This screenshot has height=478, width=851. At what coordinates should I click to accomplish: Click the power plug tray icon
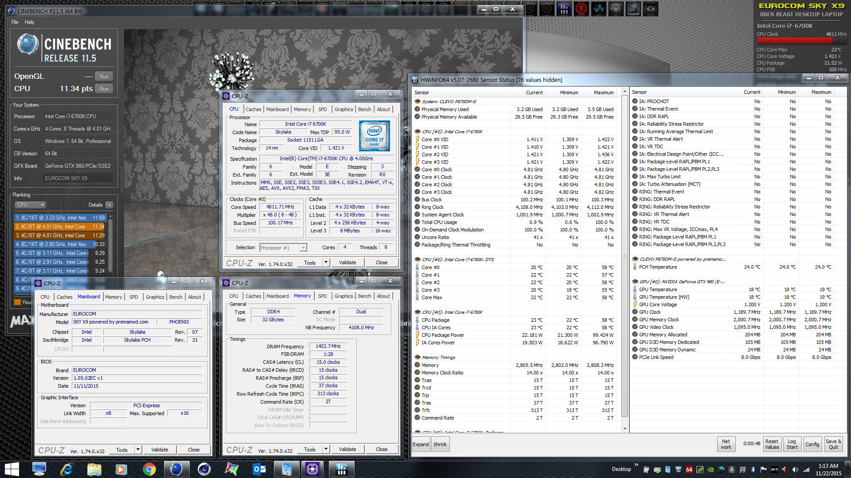(x=647, y=470)
